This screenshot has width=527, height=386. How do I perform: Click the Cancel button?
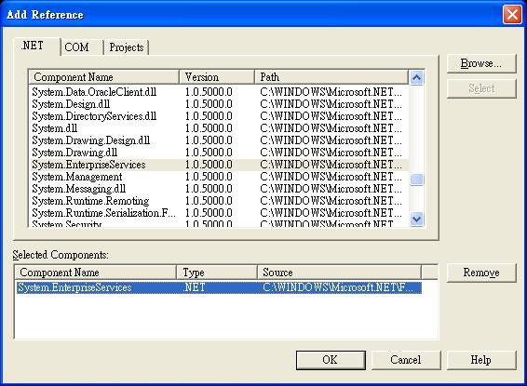[406, 360]
